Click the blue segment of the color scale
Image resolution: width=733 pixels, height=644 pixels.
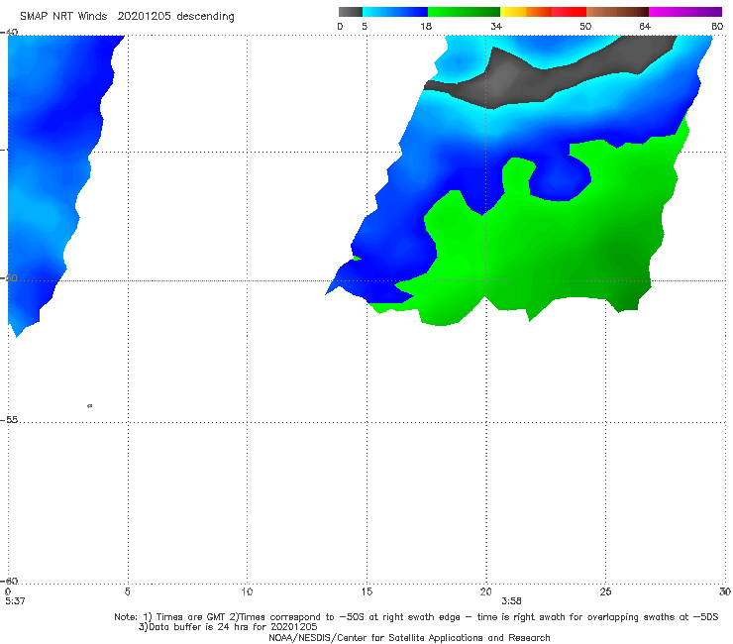395,12
